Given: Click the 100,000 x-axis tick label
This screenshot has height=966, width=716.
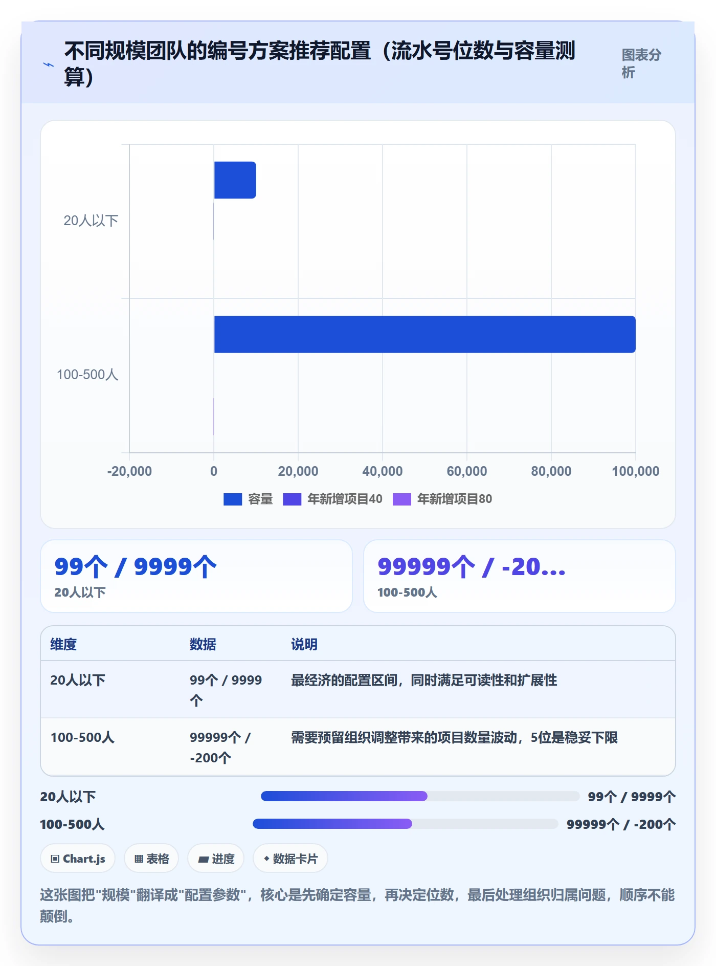Looking at the screenshot, I should [x=636, y=471].
